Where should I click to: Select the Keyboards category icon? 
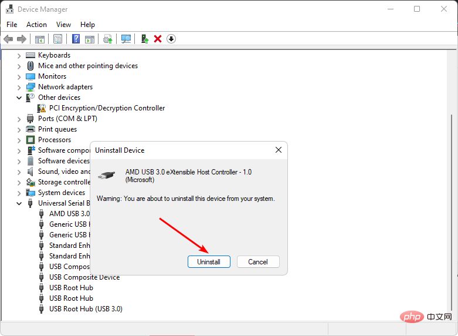tap(30, 55)
